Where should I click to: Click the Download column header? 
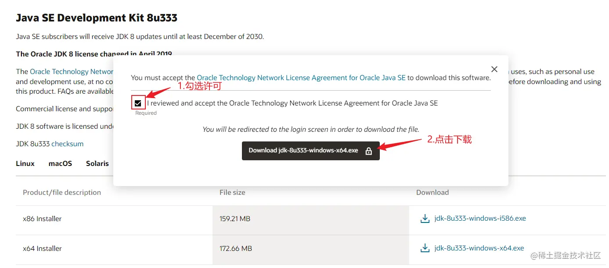pyautogui.click(x=432, y=192)
